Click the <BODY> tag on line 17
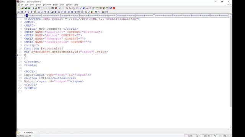 (x=29, y=72)
